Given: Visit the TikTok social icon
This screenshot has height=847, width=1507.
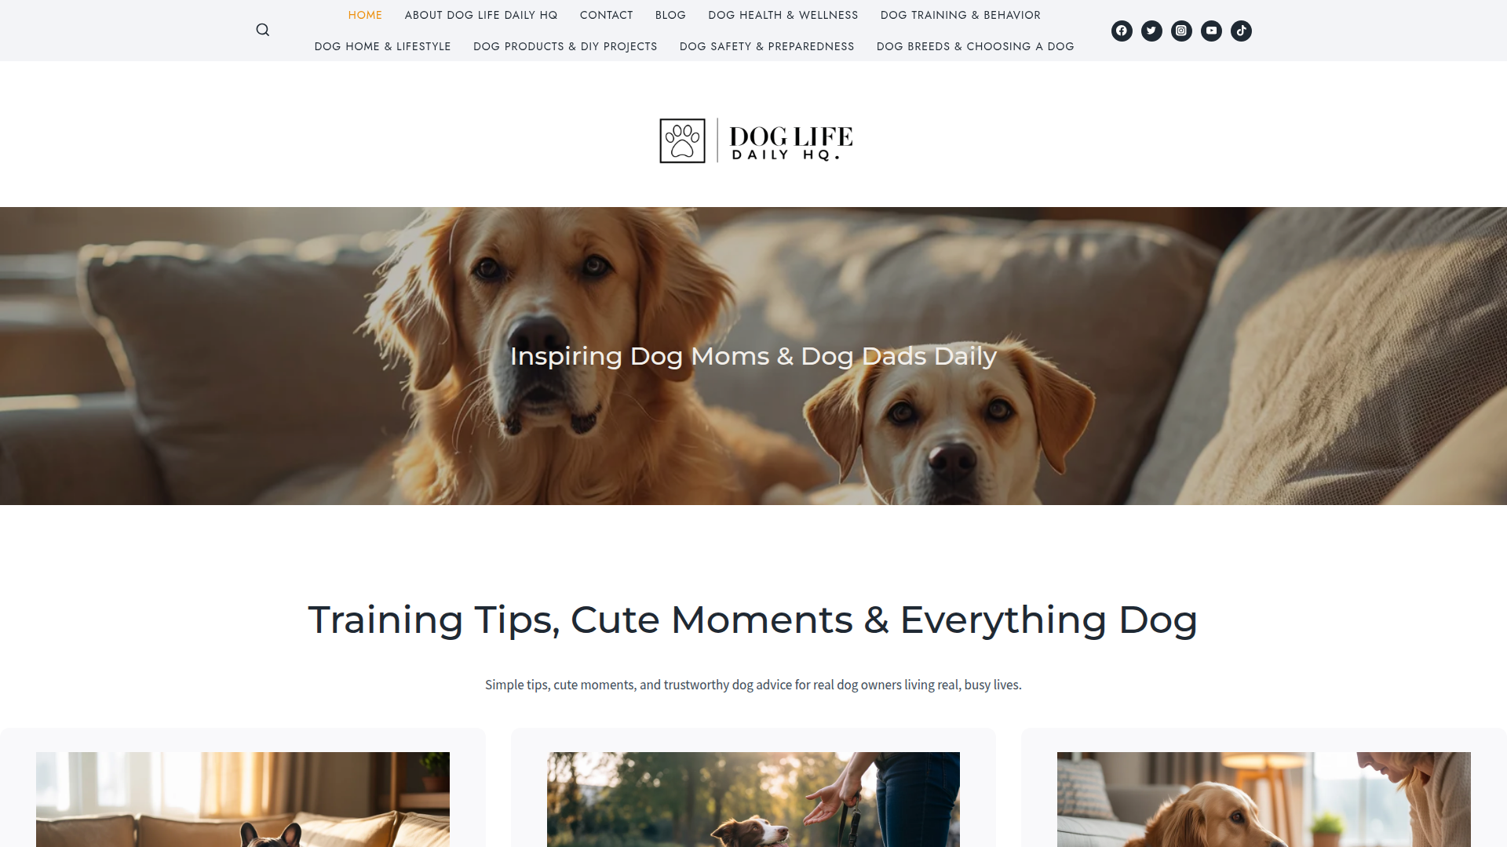Looking at the screenshot, I should click(x=1241, y=31).
